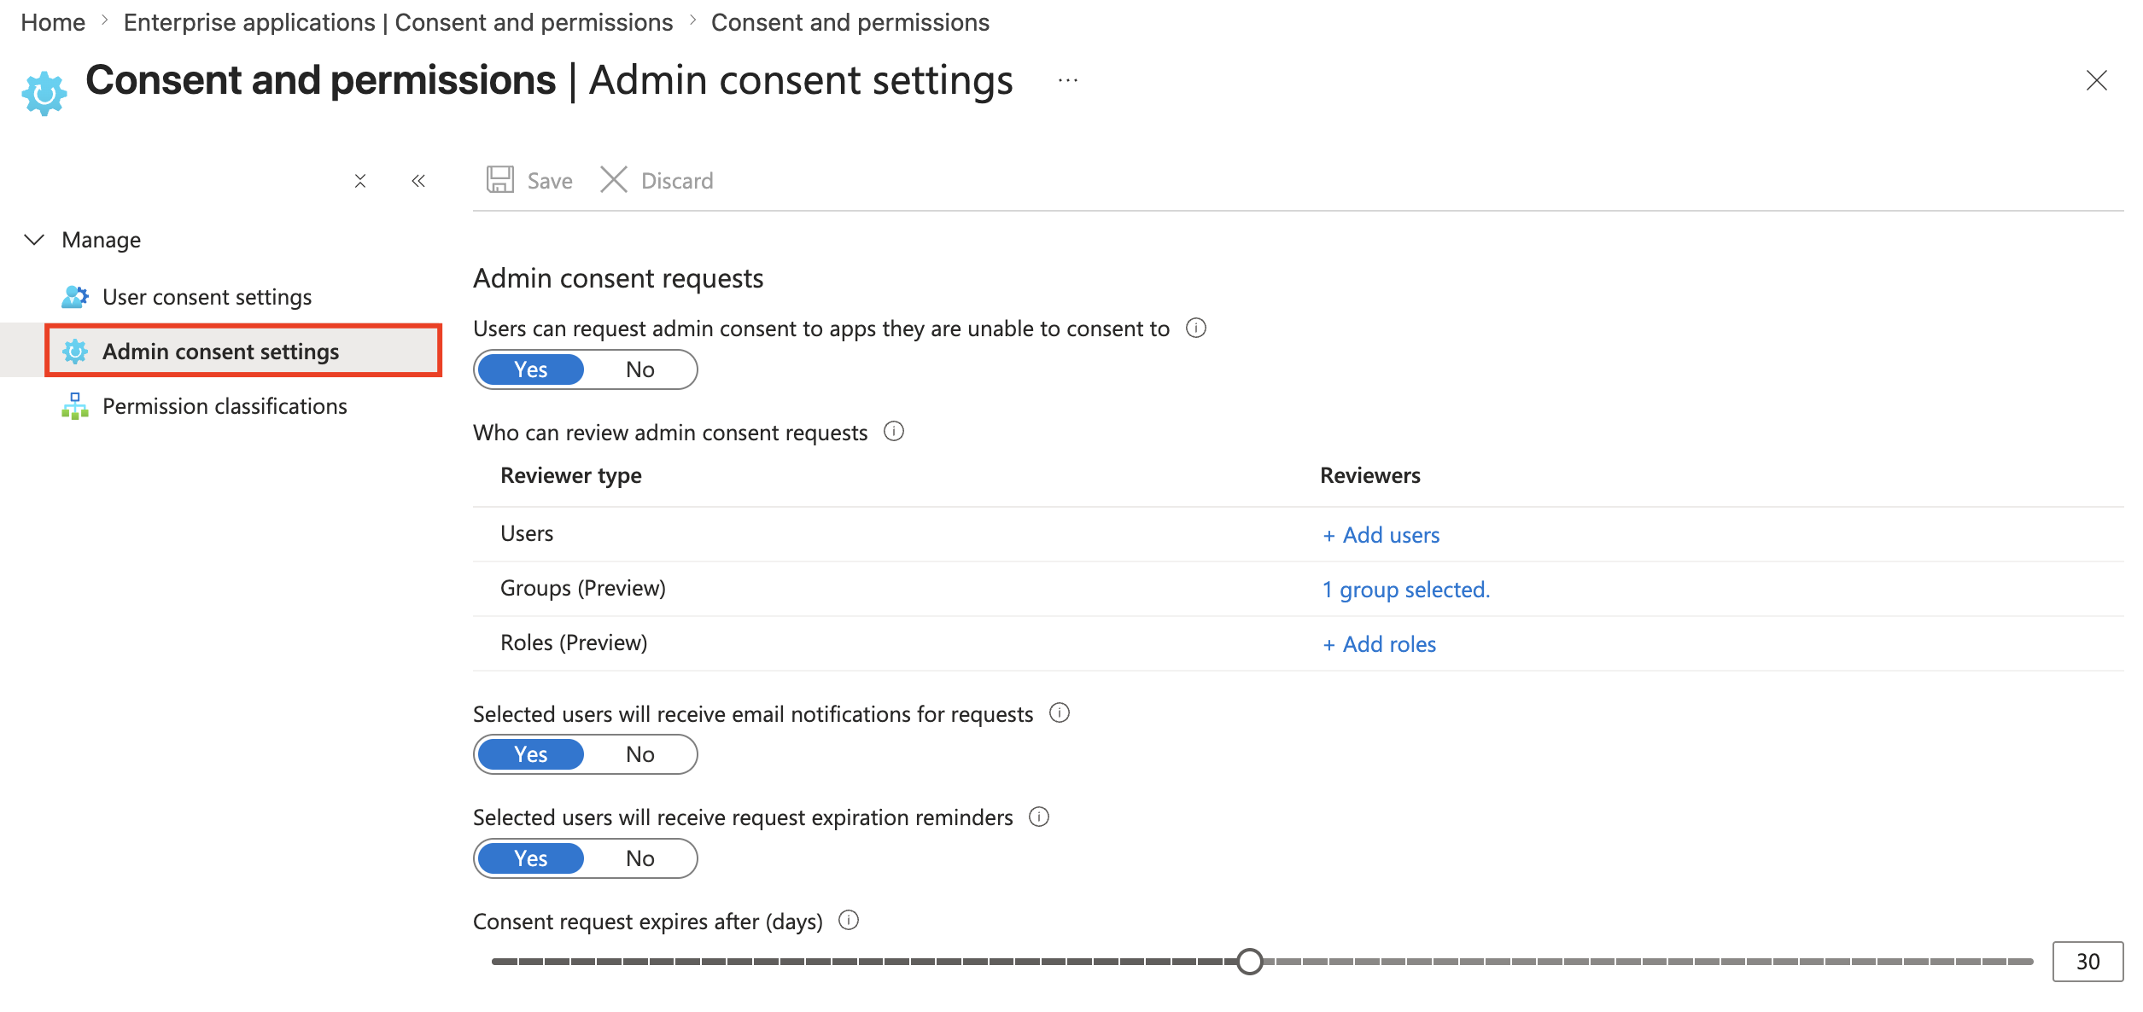Open last Consent and permissions breadcrumb

pos(850,22)
